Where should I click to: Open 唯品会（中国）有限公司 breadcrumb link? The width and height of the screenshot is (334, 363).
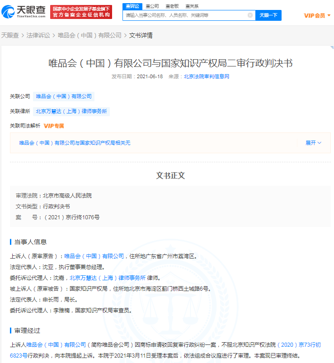(x=89, y=35)
